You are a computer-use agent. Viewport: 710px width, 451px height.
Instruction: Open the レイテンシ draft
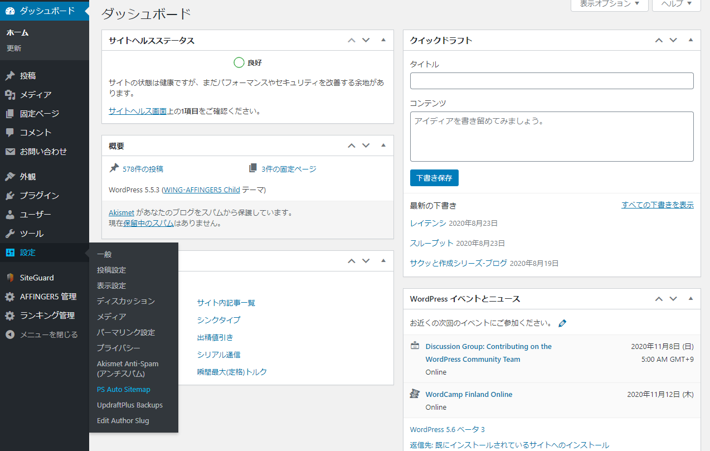pos(428,223)
